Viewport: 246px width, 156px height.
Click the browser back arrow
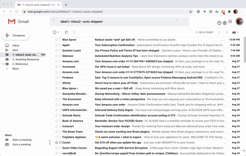point(4,12)
